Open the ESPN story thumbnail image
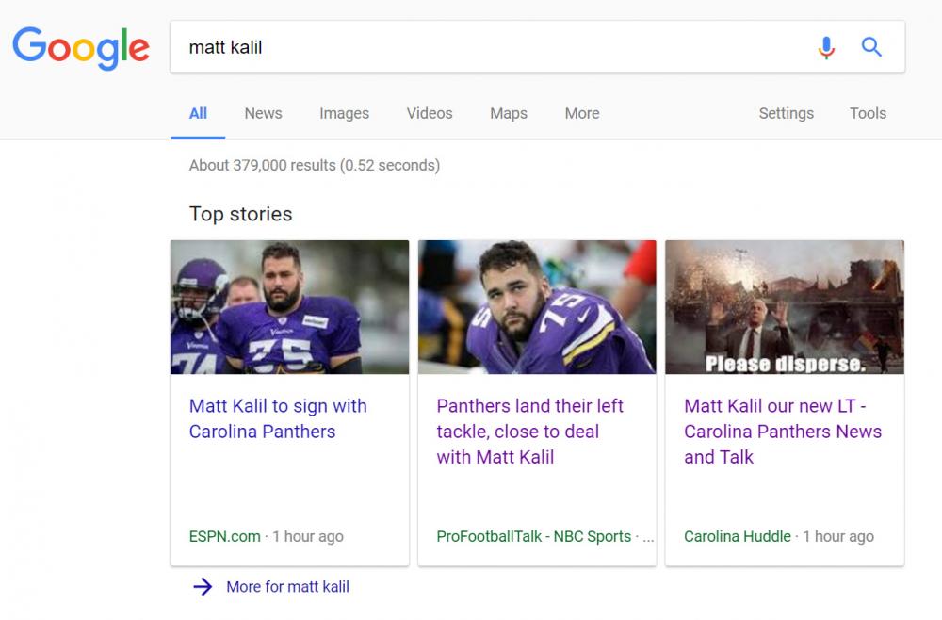Viewport: 942px width, 620px height. (x=289, y=307)
